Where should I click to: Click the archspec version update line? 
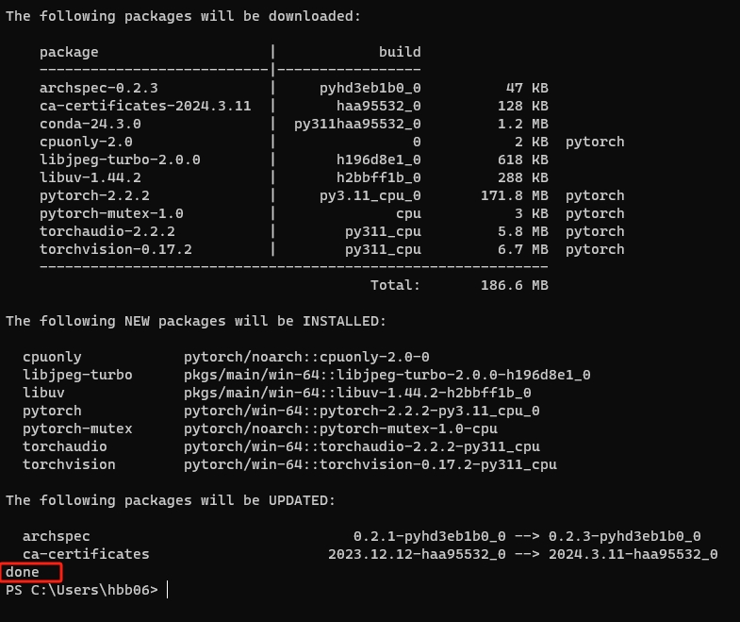click(x=361, y=536)
